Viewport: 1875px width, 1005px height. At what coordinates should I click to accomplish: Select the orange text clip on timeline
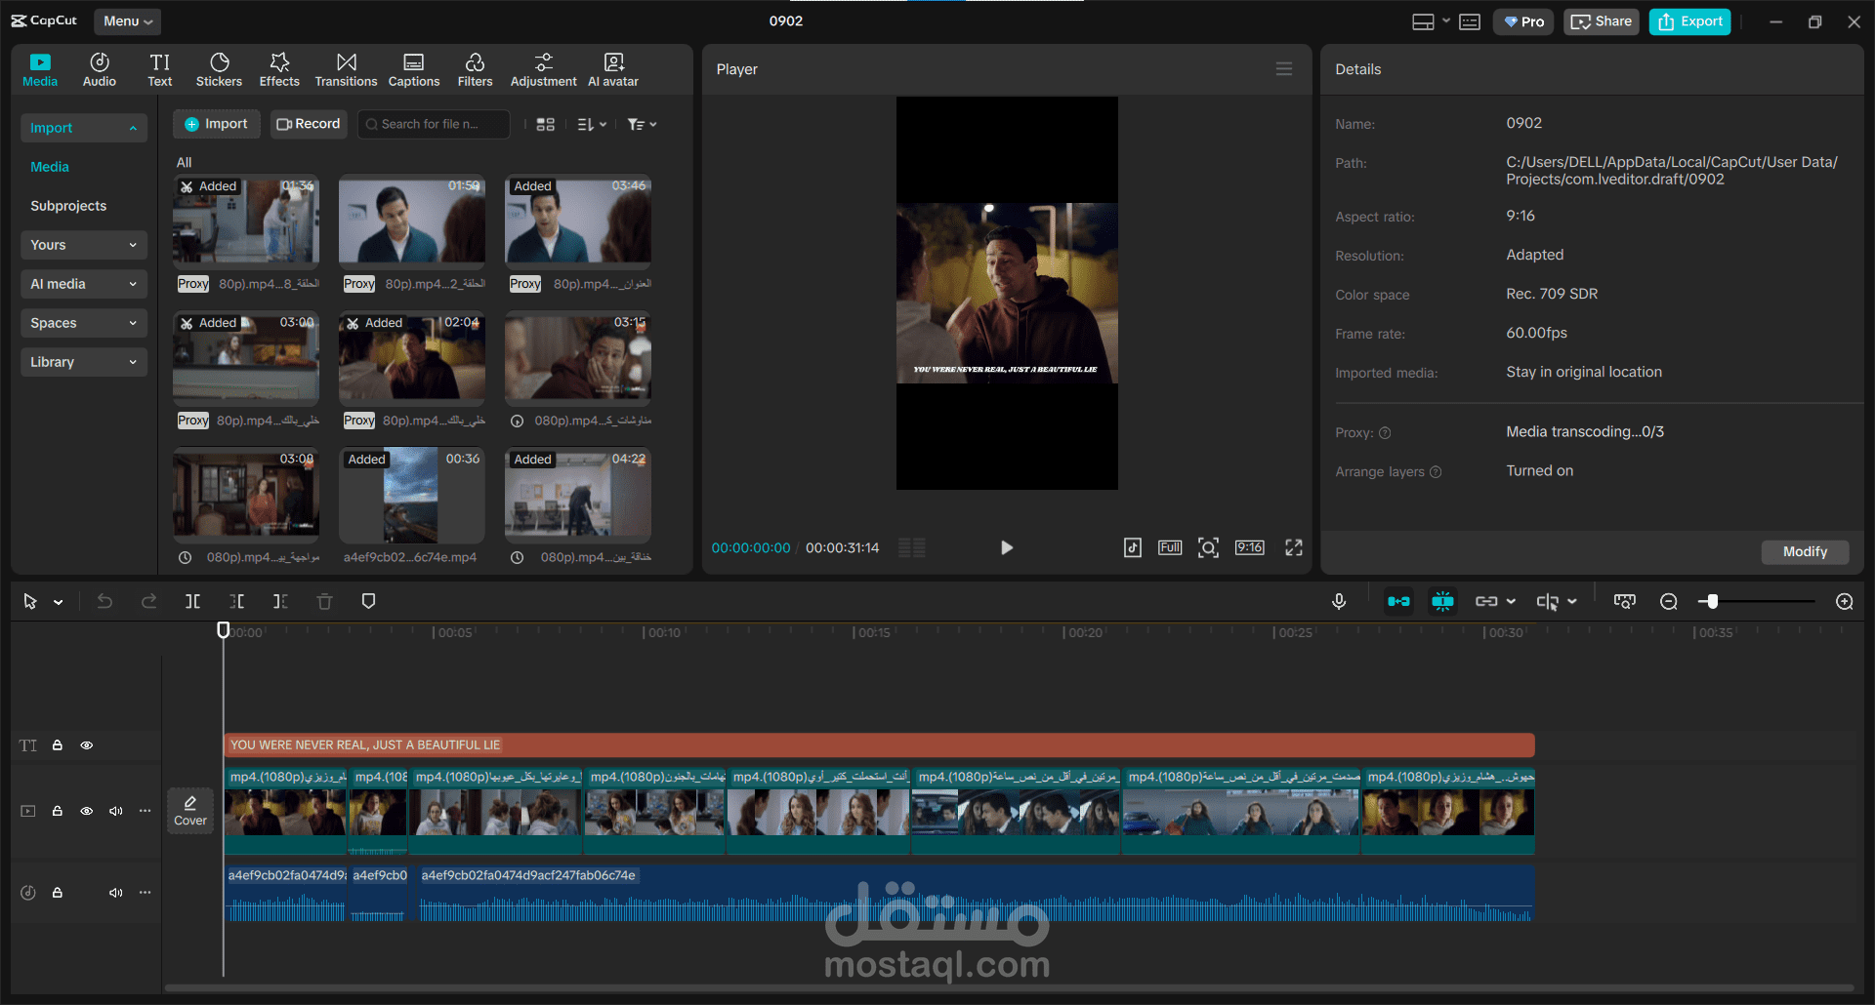(879, 745)
